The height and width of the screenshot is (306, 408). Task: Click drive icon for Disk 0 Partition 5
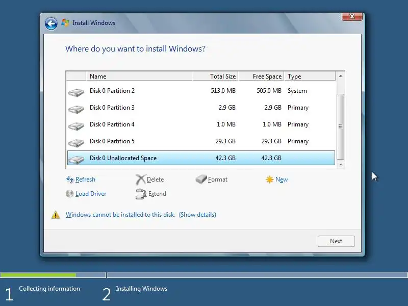pos(76,143)
